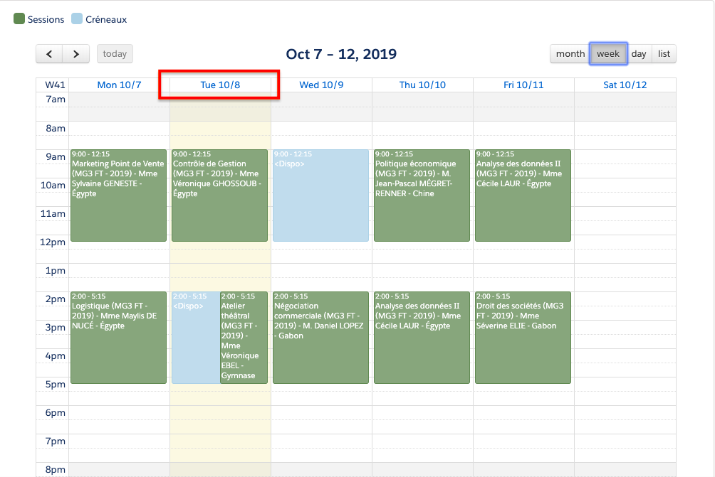The width and height of the screenshot is (715, 477).
Task: Click the today button
Action: pyautogui.click(x=115, y=53)
